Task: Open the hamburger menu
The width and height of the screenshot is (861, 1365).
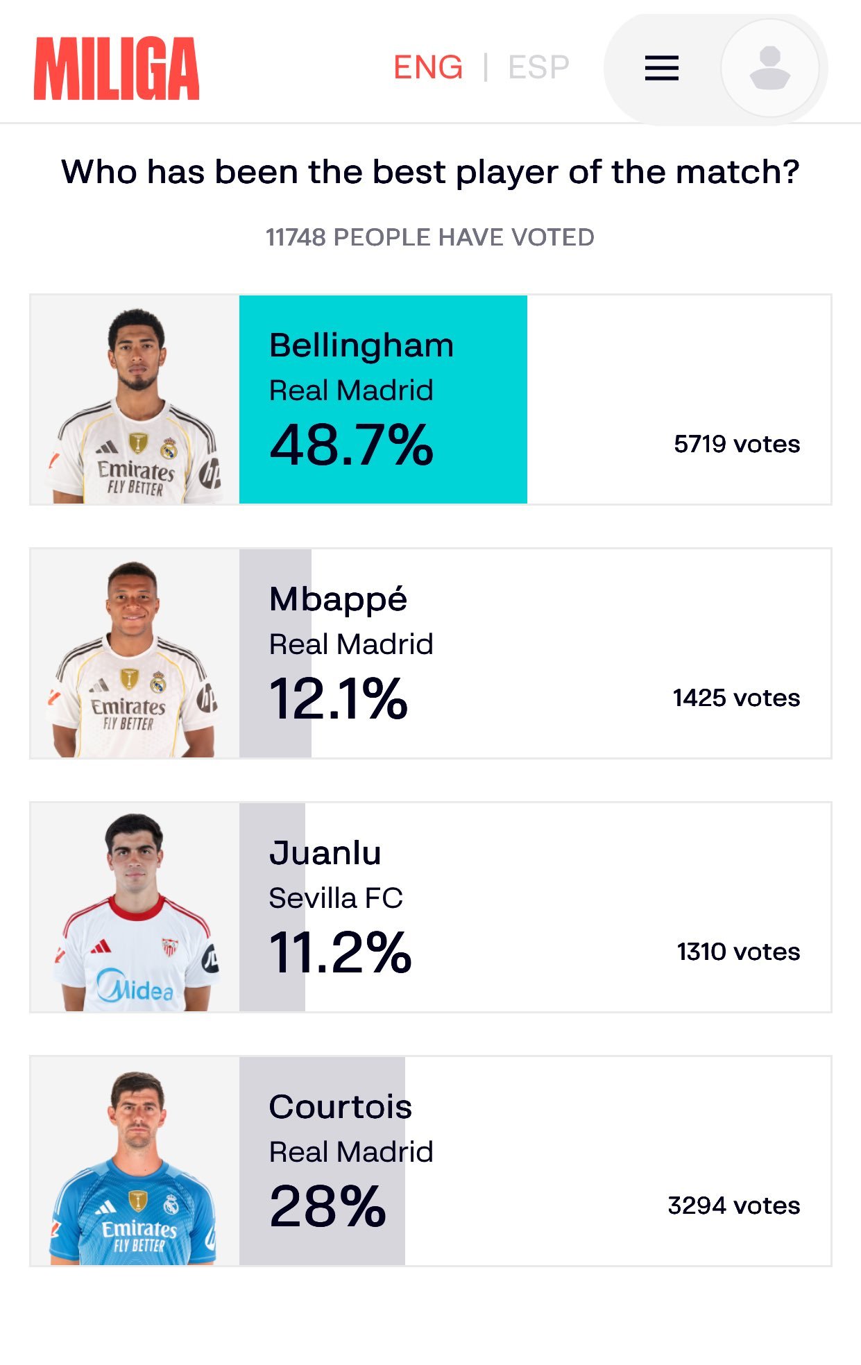Action: point(661,68)
